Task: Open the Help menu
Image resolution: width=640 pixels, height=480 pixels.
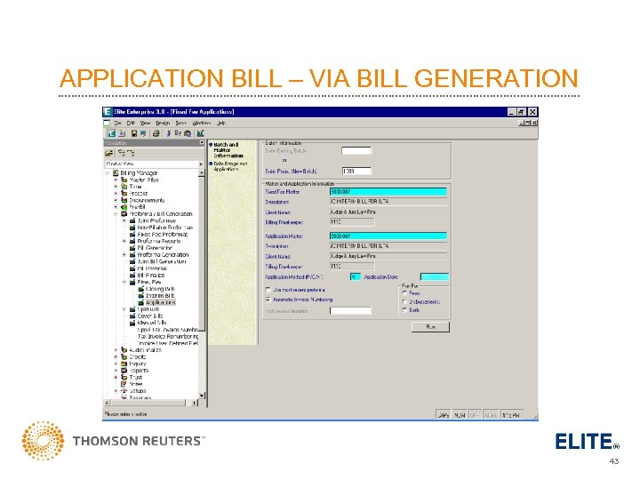Action: coord(221,123)
